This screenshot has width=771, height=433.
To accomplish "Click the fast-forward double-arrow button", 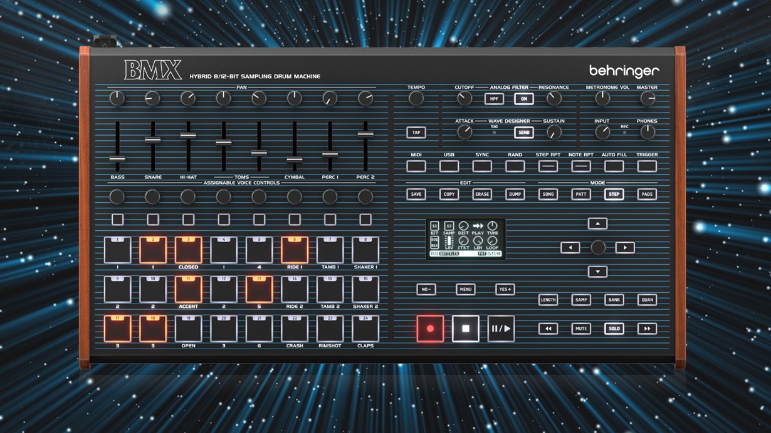I will 647,329.
